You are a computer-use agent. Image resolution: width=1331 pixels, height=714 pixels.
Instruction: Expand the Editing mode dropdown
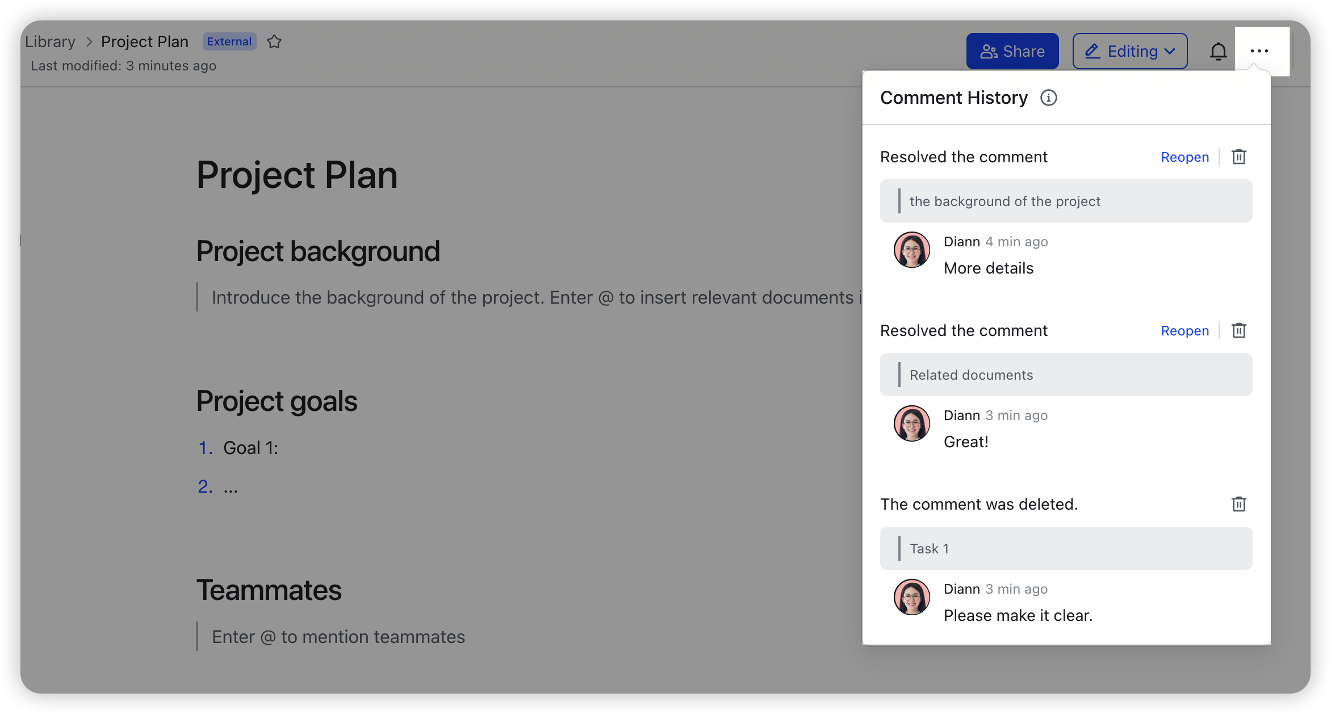coord(1129,51)
